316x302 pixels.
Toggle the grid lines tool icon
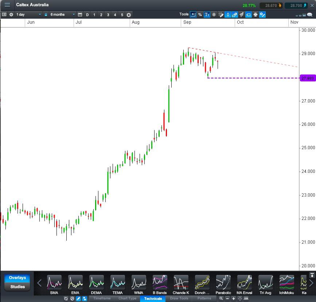pos(214,15)
